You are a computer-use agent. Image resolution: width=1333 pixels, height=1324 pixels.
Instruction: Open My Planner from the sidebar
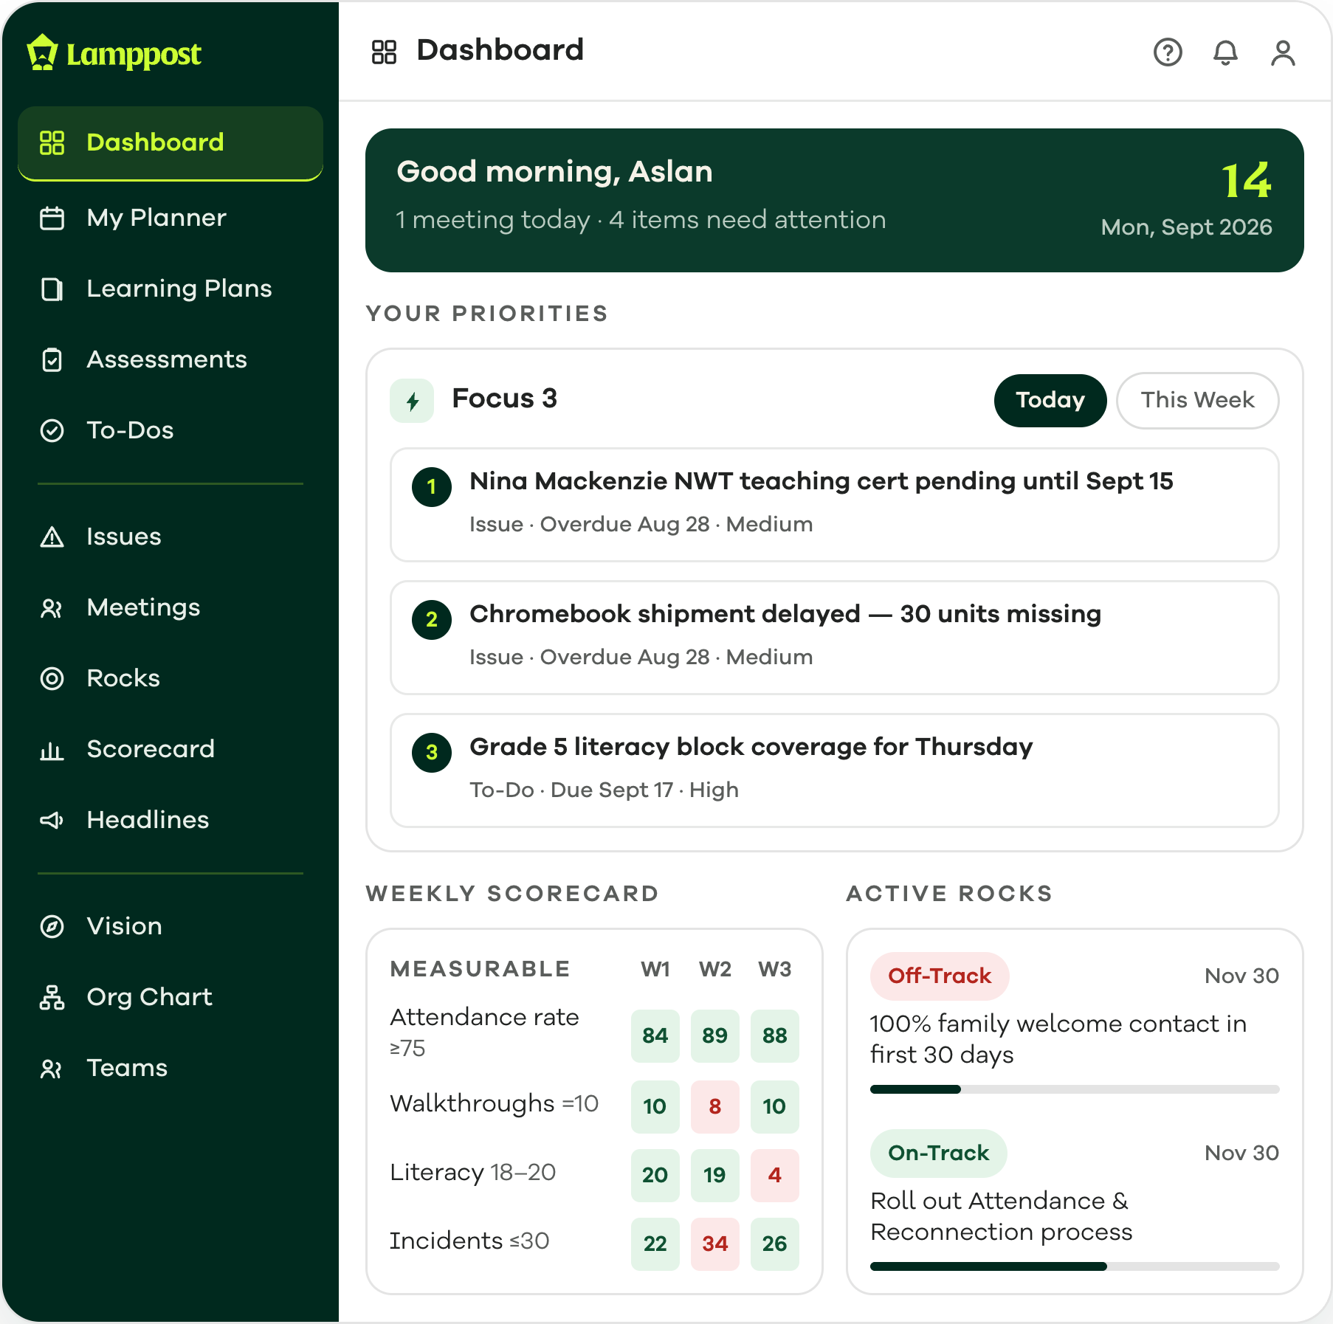170,218
